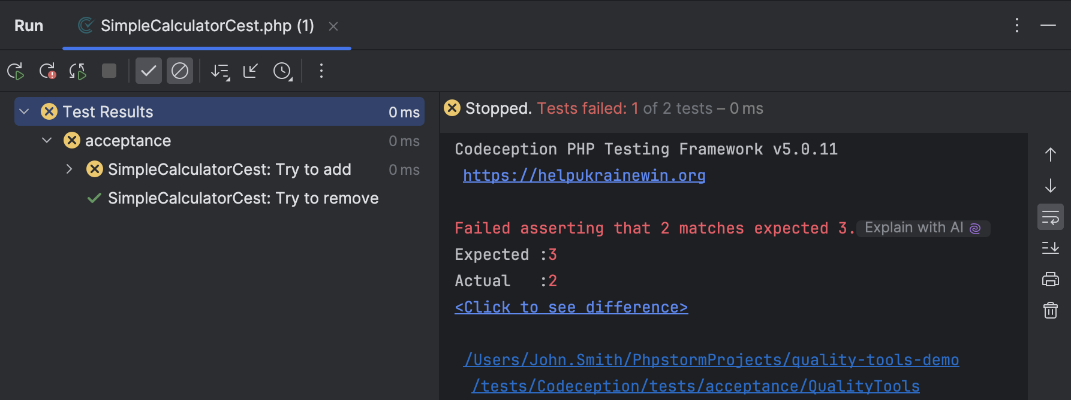
Task: Open the toolbar overflow menu
Action: coord(321,71)
